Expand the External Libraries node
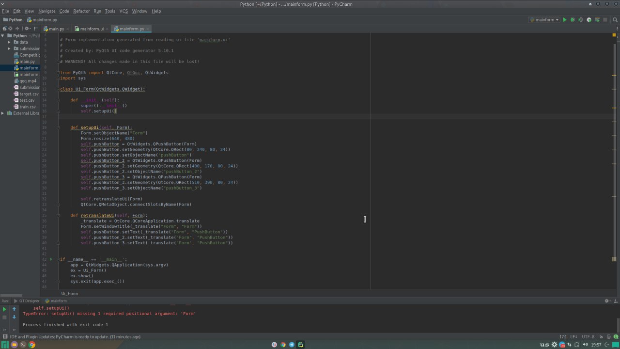The width and height of the screenshot is (620, 349). click(x=3, y=113)
